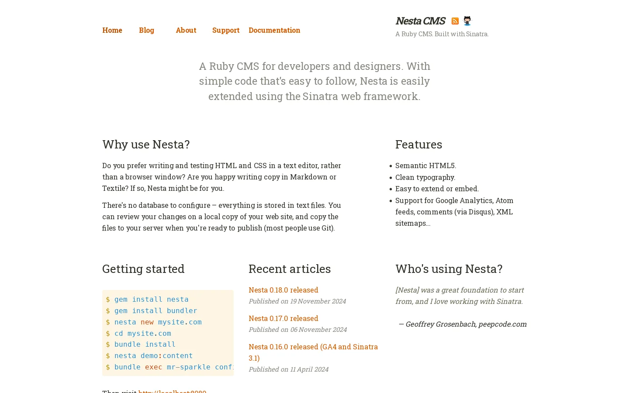Click the paragraph starting 'There's no database'
Screen dimensions: 629x393
click(221, 217)
